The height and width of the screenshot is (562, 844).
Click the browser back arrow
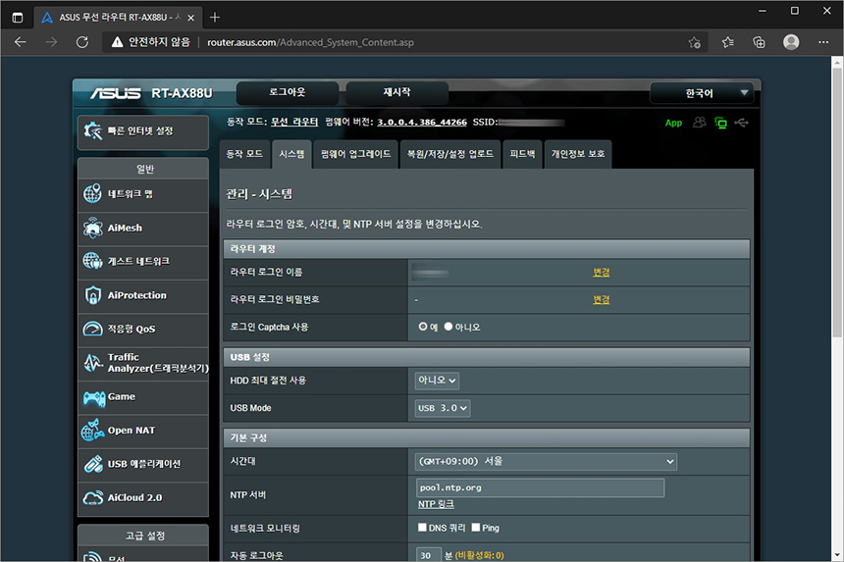21,42
